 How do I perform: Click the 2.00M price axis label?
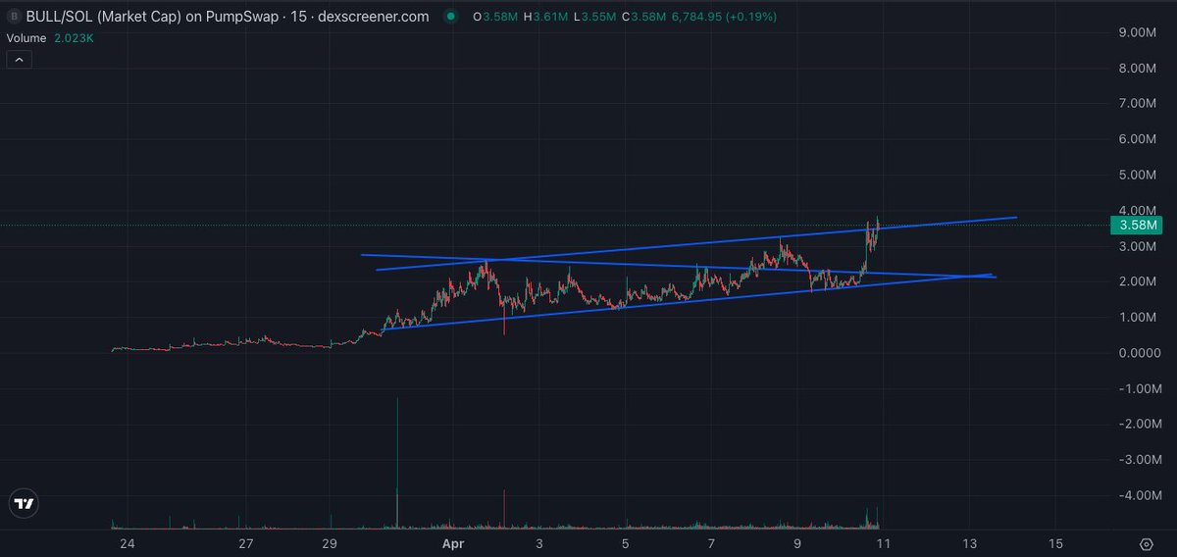1139,282
